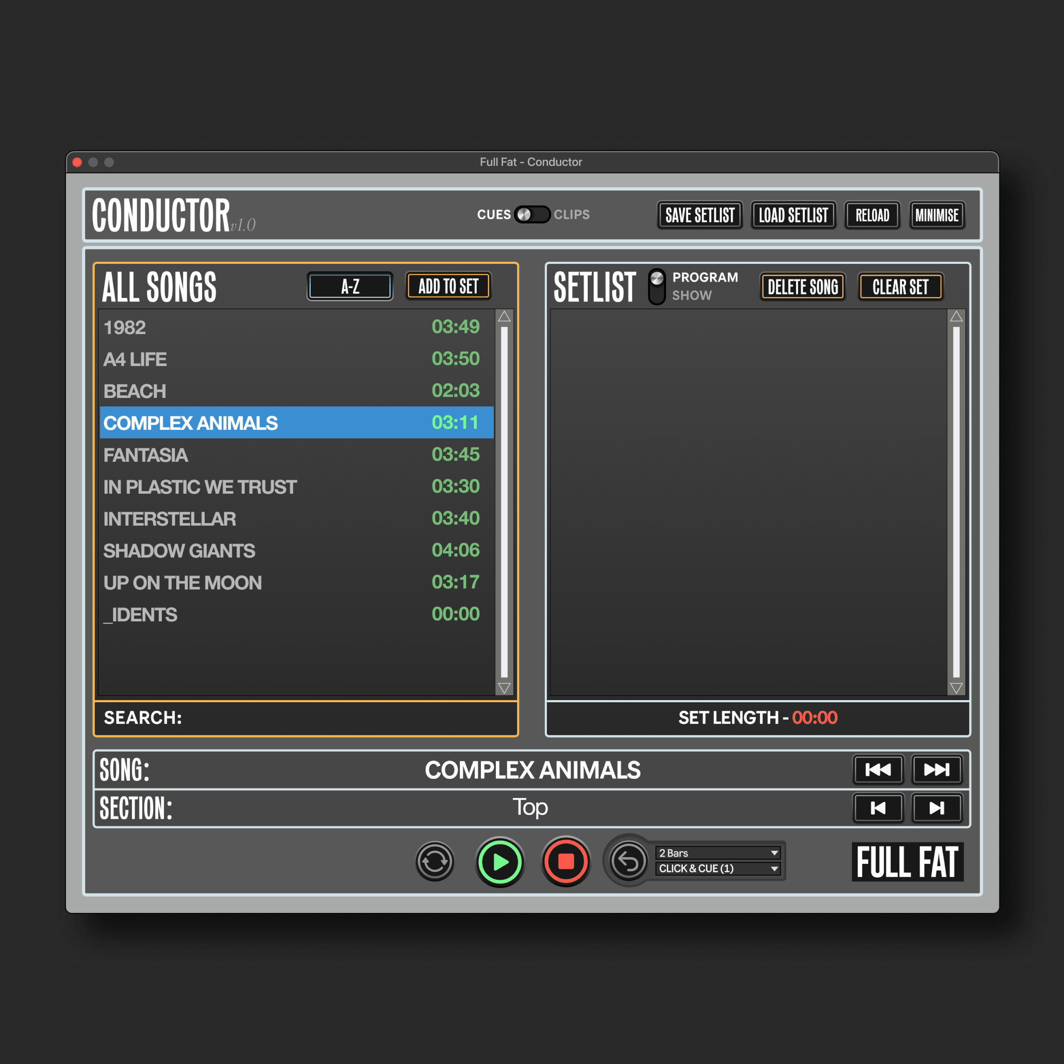This screenshot has width=1064, height=1064.
Task: Flip the Program/Show mode switch
Action: coord(656,286)
